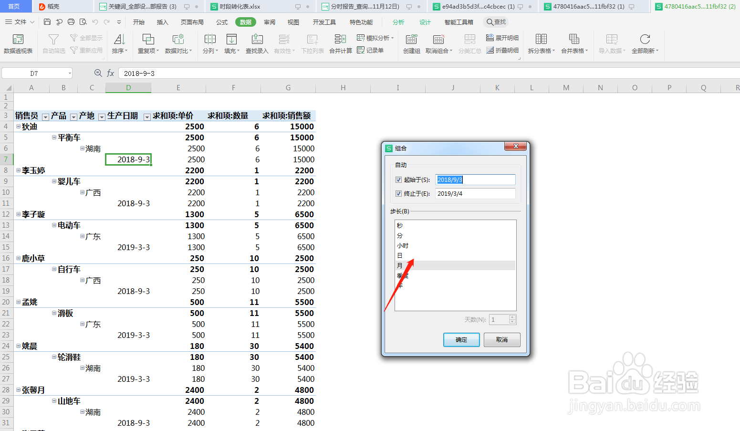This screenshot has height=431, width=740.
Task: Click the 排序 sort icon
Action: click(119, 39)
